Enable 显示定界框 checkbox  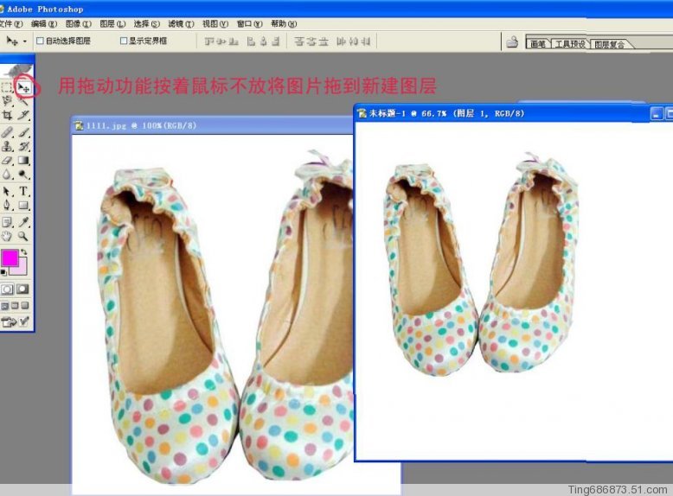coord(124,41)
